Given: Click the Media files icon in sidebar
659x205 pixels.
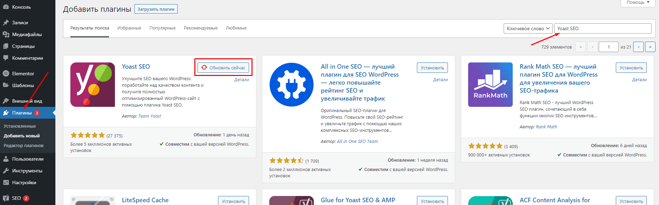Looking at the screenshot, I should pyautogui.click(x=6, y=34).
